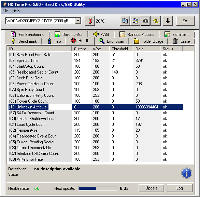Switch to the Info tab

[54, 41]
